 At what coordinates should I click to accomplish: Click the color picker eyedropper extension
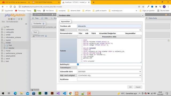click(x=148, y=7)
